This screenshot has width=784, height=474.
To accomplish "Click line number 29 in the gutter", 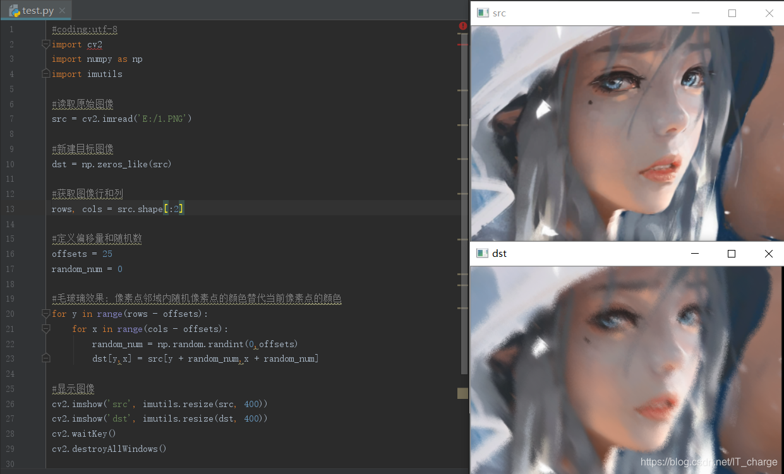I will [9, 449].
